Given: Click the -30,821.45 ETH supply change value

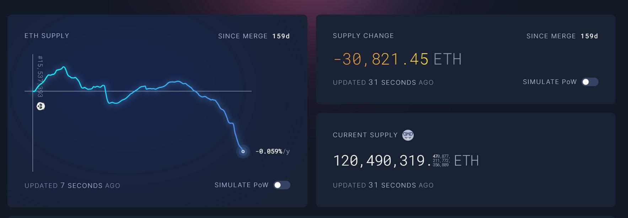Looking at the screenshot, I should pos(397,59).
